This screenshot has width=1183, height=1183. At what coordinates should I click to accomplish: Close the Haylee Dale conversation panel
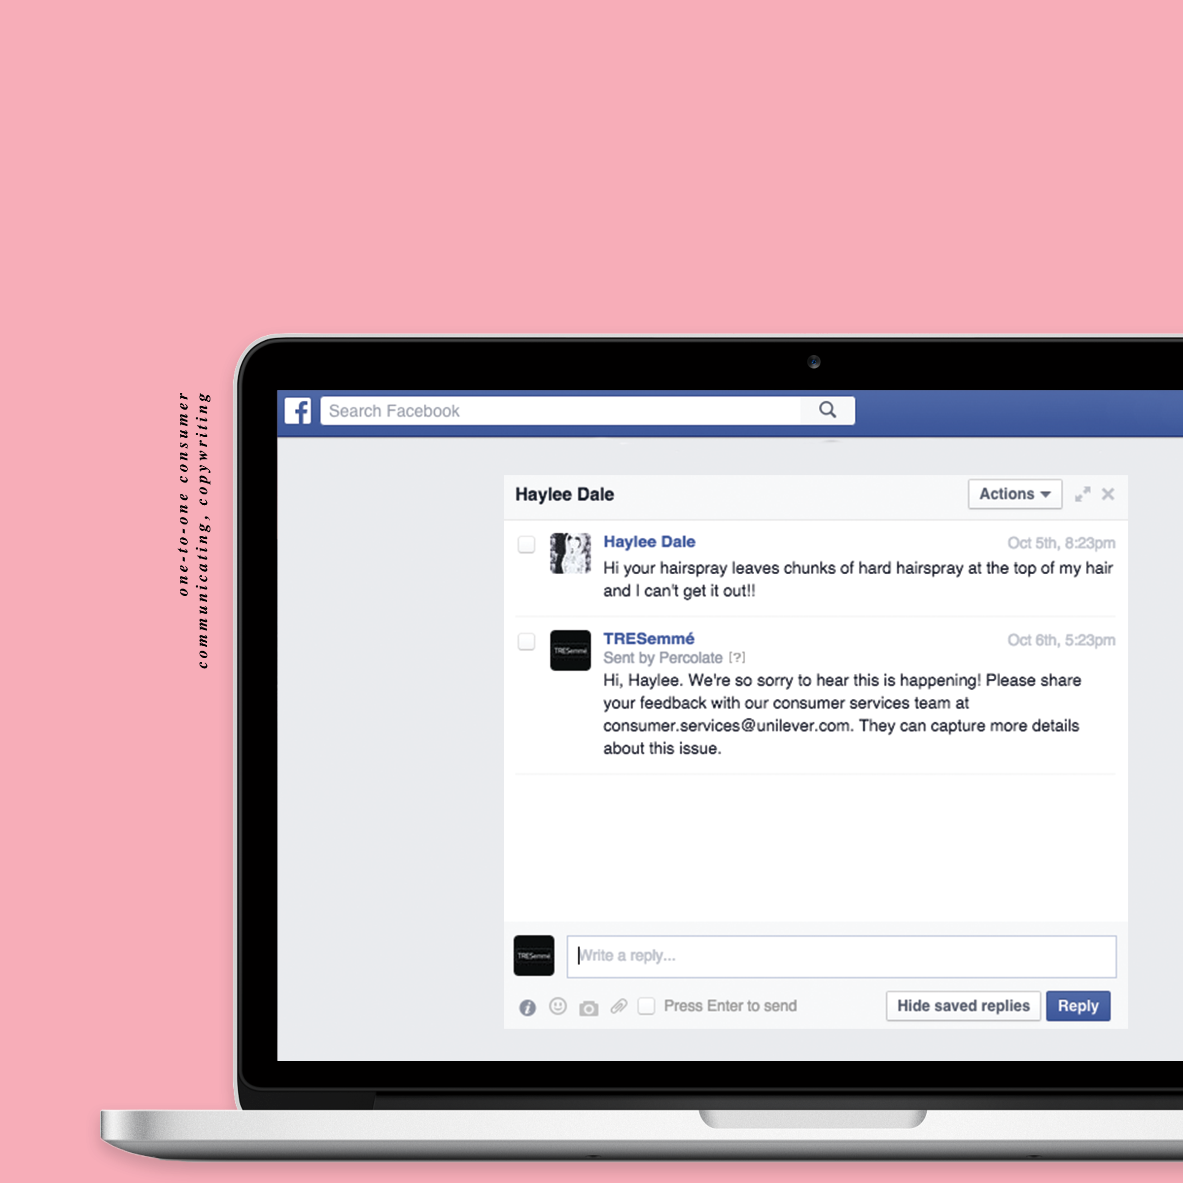click(1108, 494)
